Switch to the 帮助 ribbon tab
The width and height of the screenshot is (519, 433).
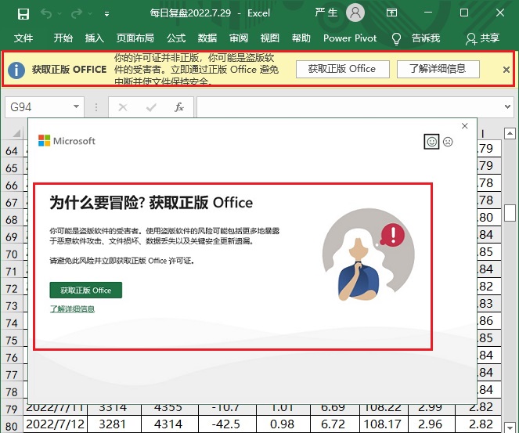[x=301, y=38]
